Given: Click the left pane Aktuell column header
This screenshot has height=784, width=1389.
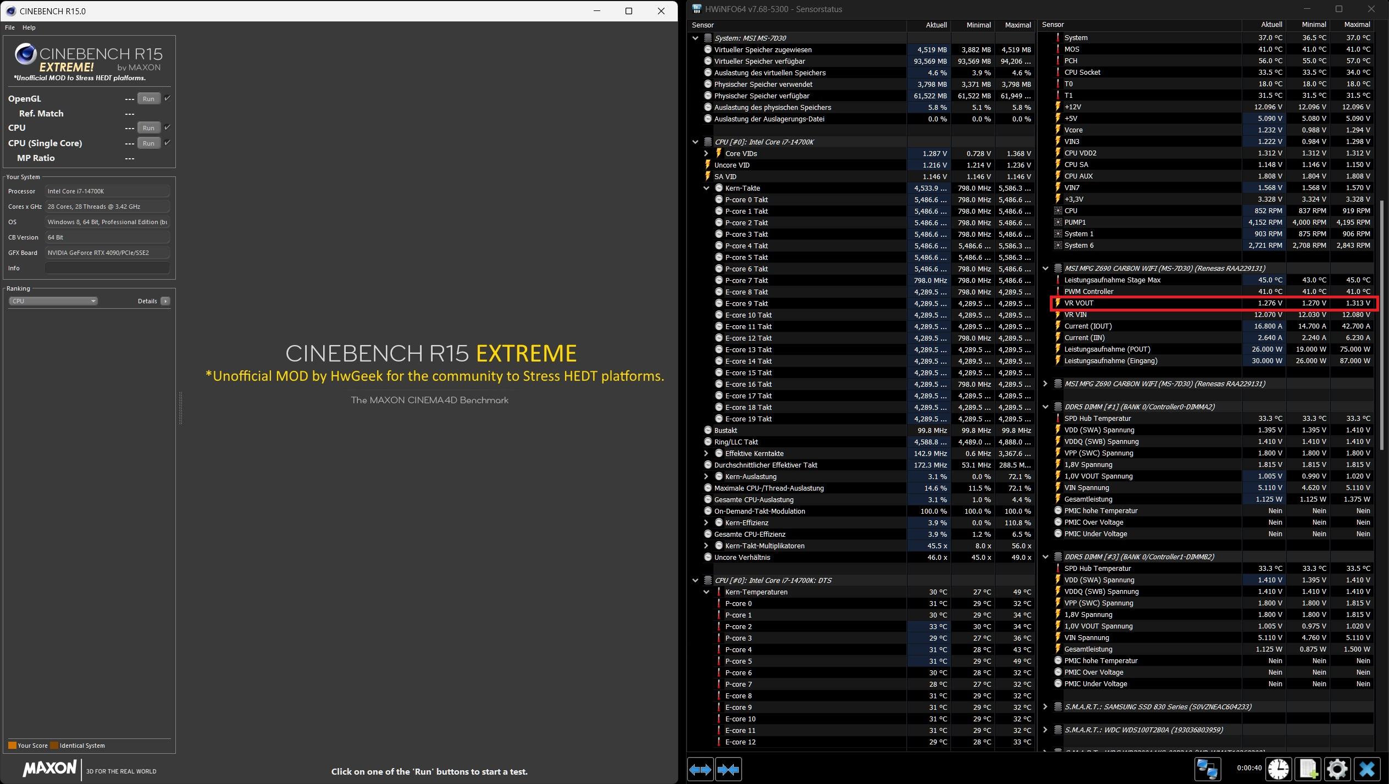Looking at the screenshot, I should coord(929,25).
